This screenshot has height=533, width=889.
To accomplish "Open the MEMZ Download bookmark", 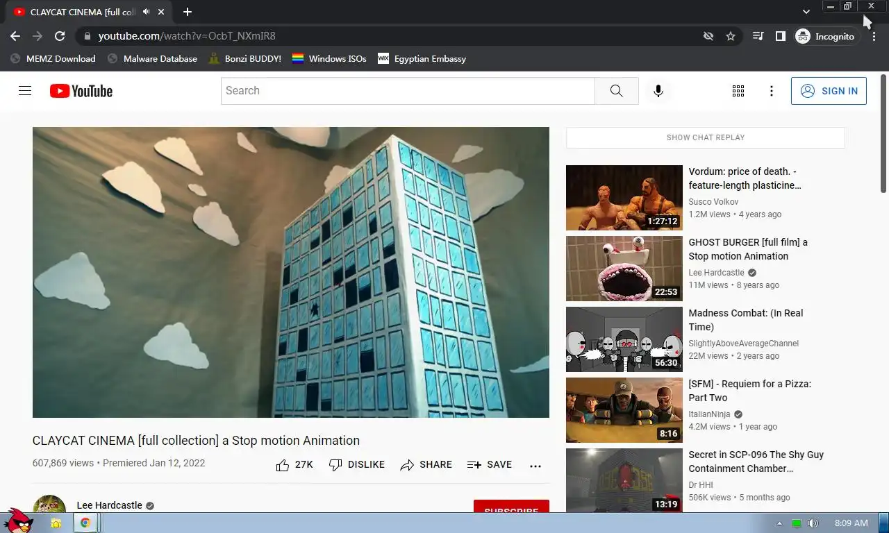I will click(53, 59).
